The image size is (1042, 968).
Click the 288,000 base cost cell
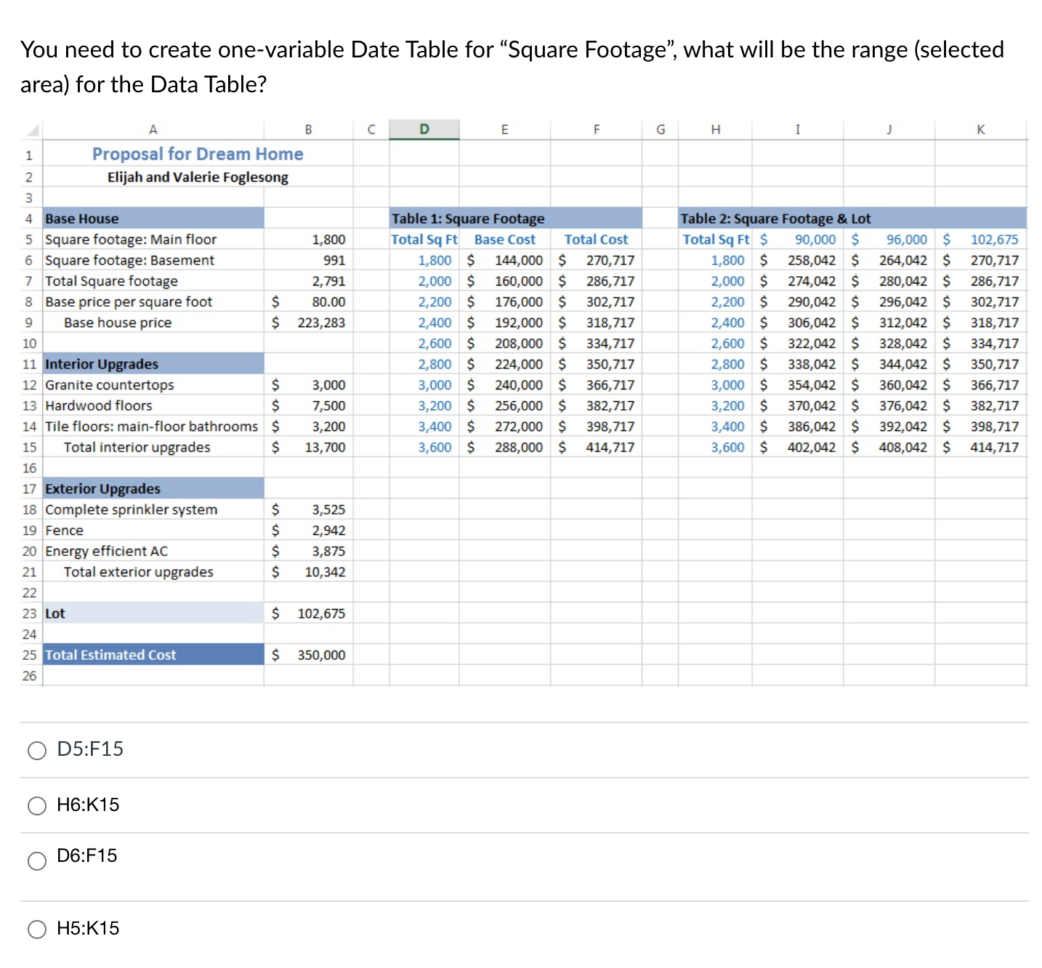[505, 447]
